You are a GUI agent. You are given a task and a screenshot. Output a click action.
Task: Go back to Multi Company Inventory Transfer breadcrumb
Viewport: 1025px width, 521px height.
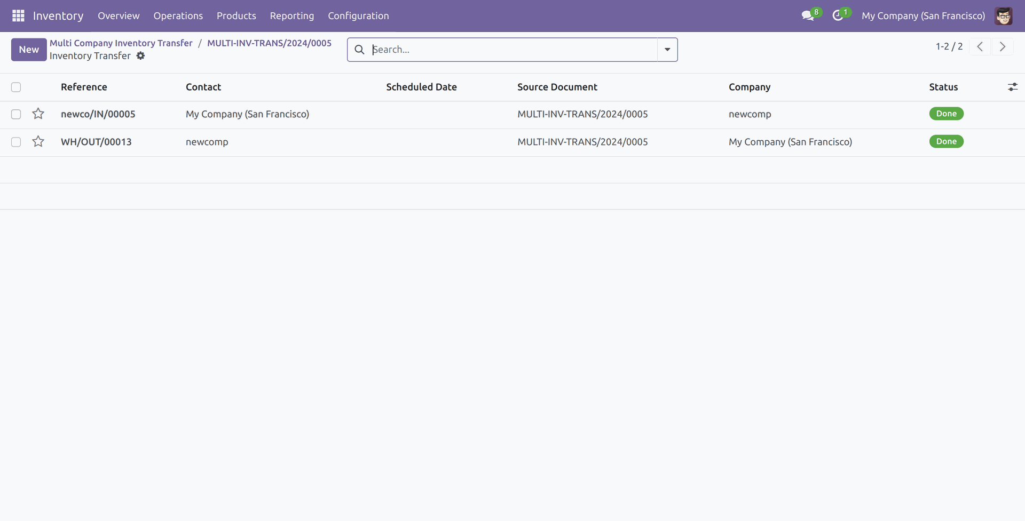pyautogui.click(x=121, y=43)
